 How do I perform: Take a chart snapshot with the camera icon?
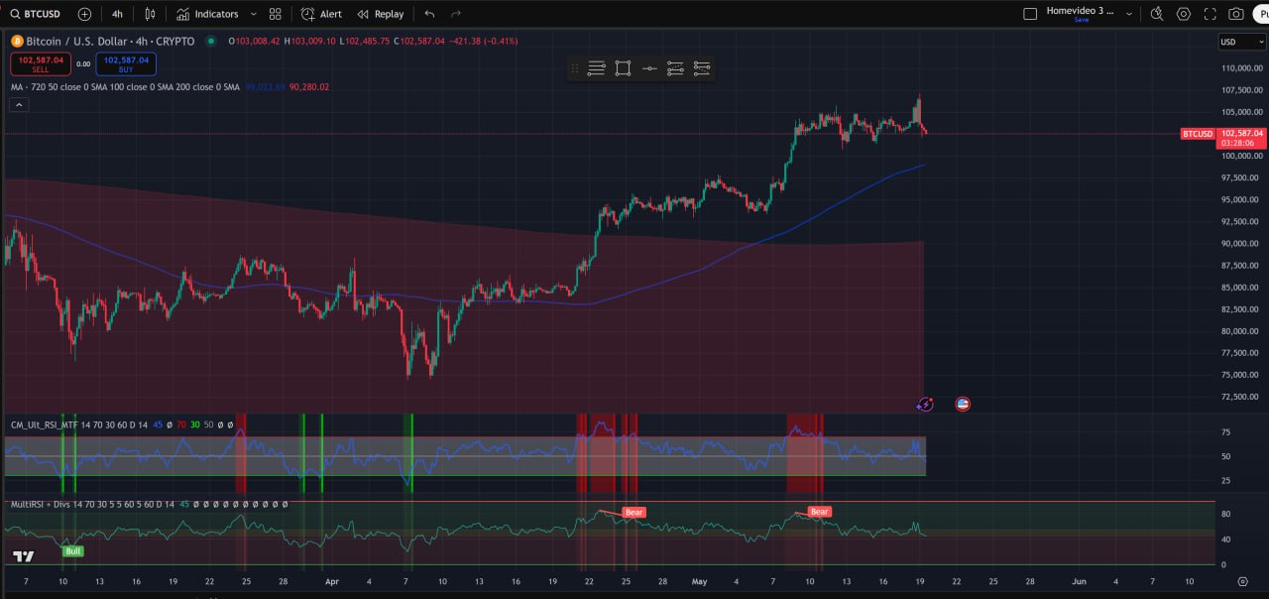tap(1236, 14)
